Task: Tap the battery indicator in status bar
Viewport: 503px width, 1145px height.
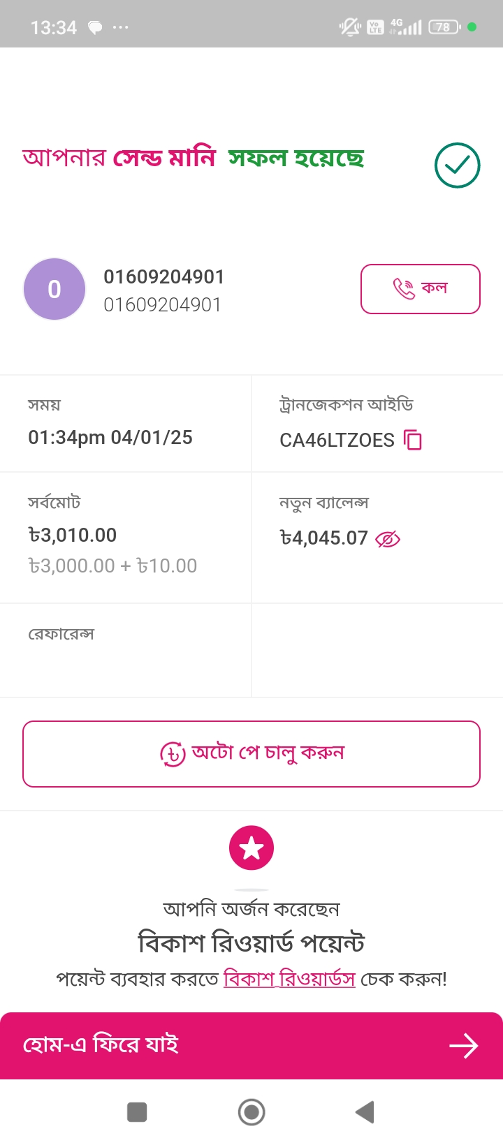Action: [x=444, y=27]
